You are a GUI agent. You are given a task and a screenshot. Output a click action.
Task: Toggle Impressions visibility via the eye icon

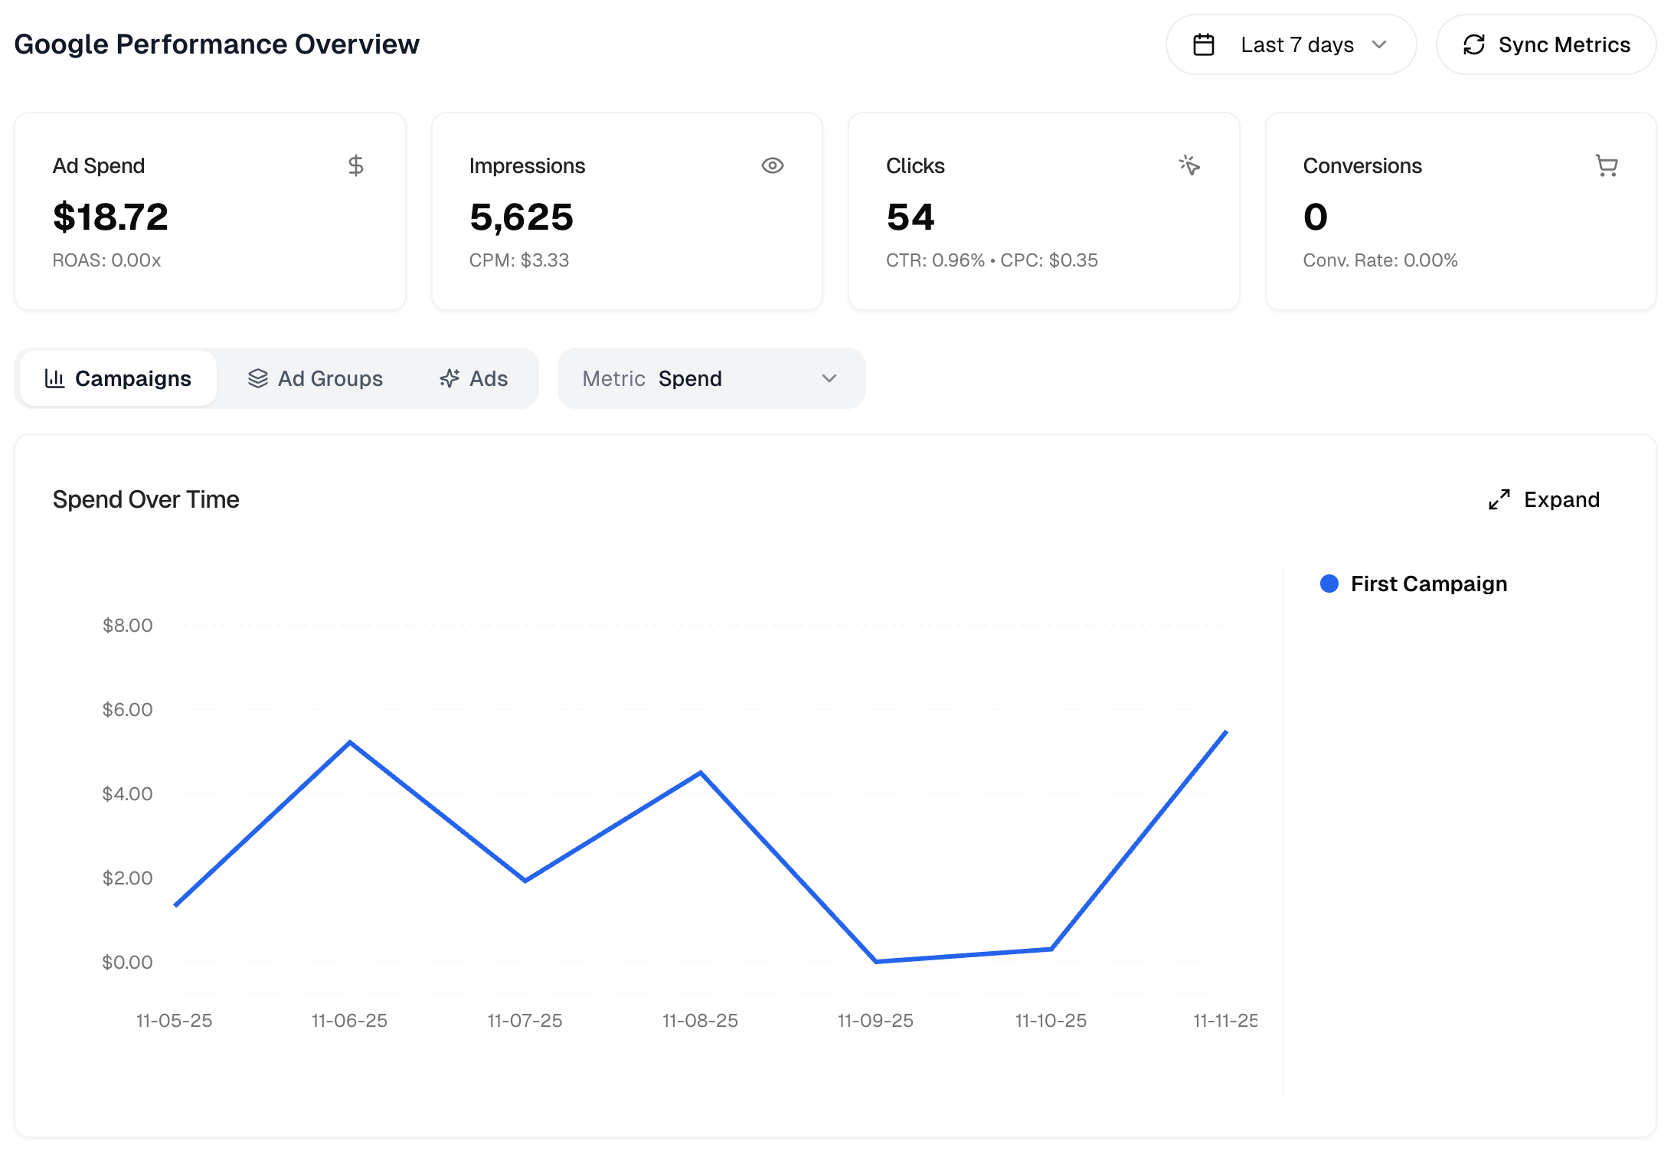click(773, 165)
